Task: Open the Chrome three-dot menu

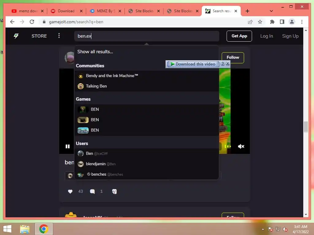Action: pyautogui.click(x=302, y=22)
